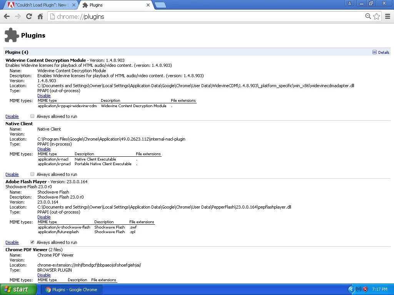The height and width of the screenshot is (295, 394).
Task: Click Flash version value 23.0.0.164
Action: coord(48,202)
